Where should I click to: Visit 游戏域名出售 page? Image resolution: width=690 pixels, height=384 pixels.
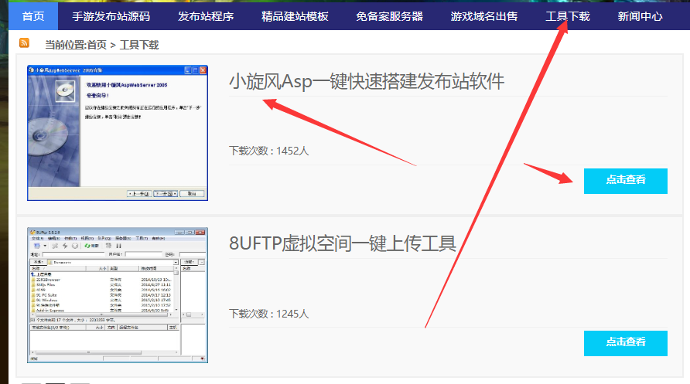(484, 17)
